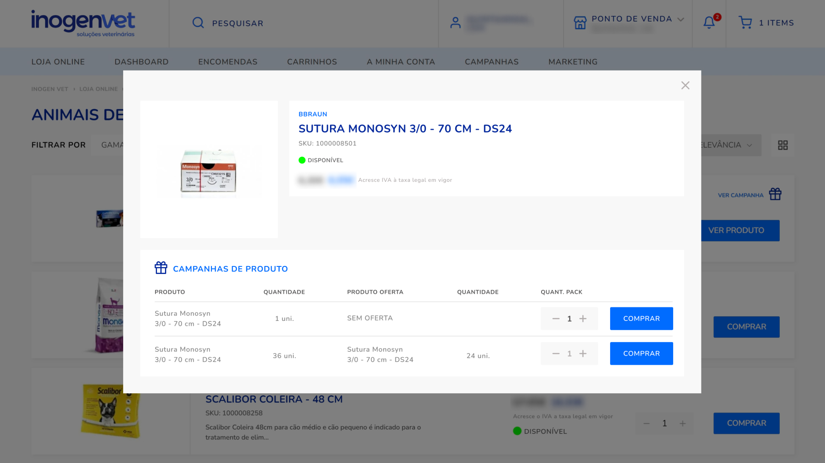Click the Sutura Monosyn 3/0 modal title
Image resolution: width=825 pixels, height=463 pixels.
pos(405,129)
